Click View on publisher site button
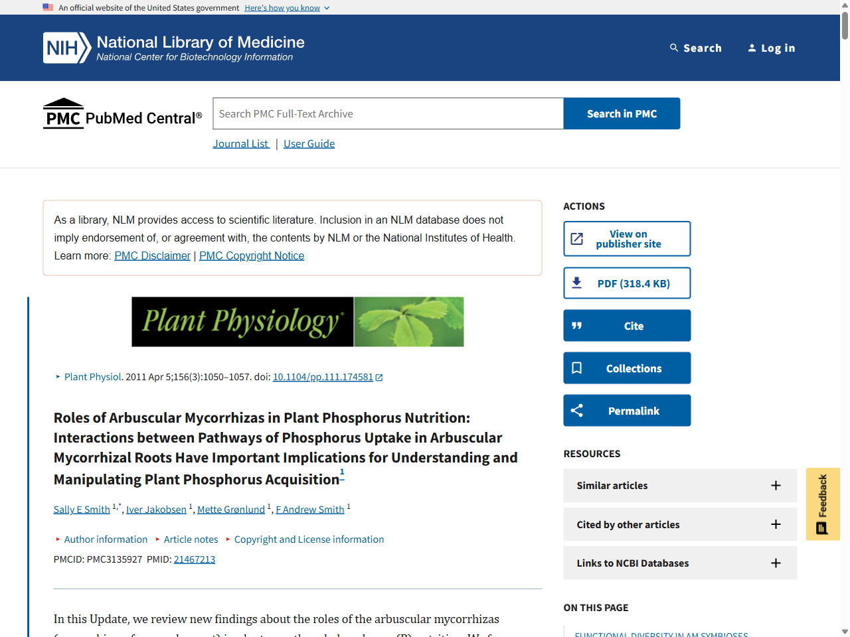 [x=627, y=239]
